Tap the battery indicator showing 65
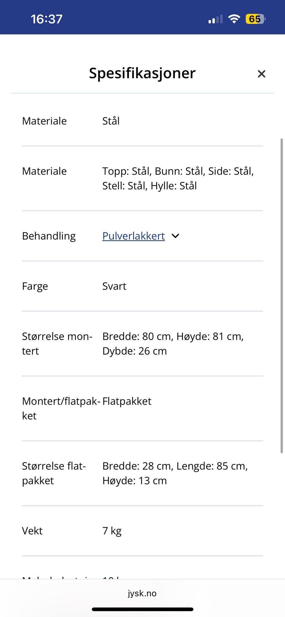Viewport: 285px width, 617px height. click(x=255, y=19)
